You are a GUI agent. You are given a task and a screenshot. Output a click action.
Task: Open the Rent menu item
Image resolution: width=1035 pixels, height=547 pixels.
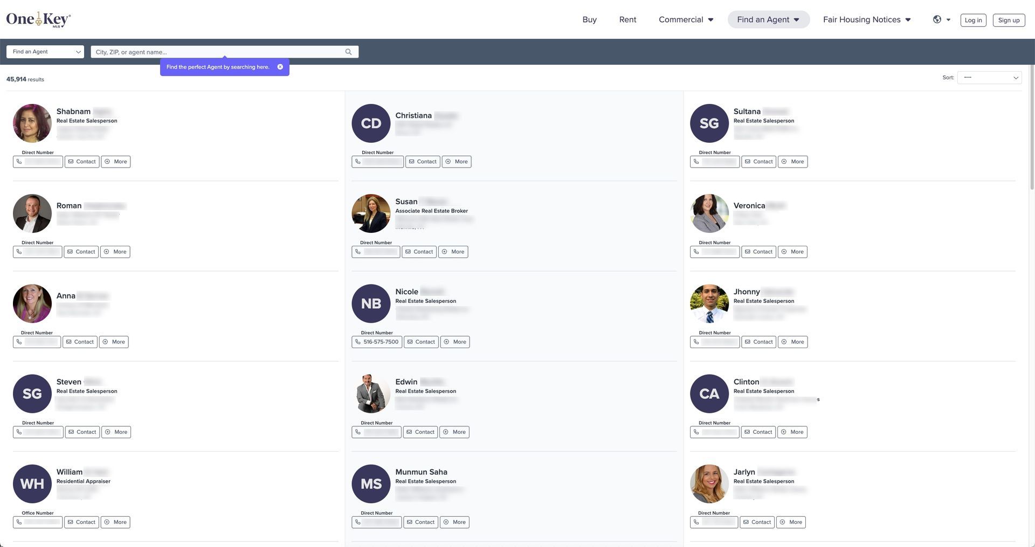click(627, 19)
